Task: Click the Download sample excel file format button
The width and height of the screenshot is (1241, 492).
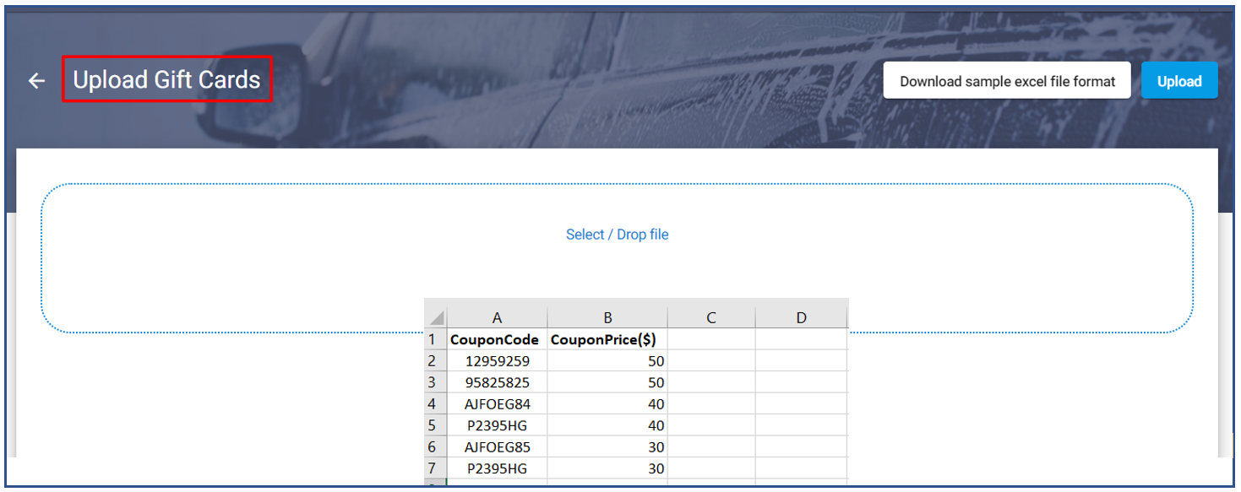Action: point(1007,81)
